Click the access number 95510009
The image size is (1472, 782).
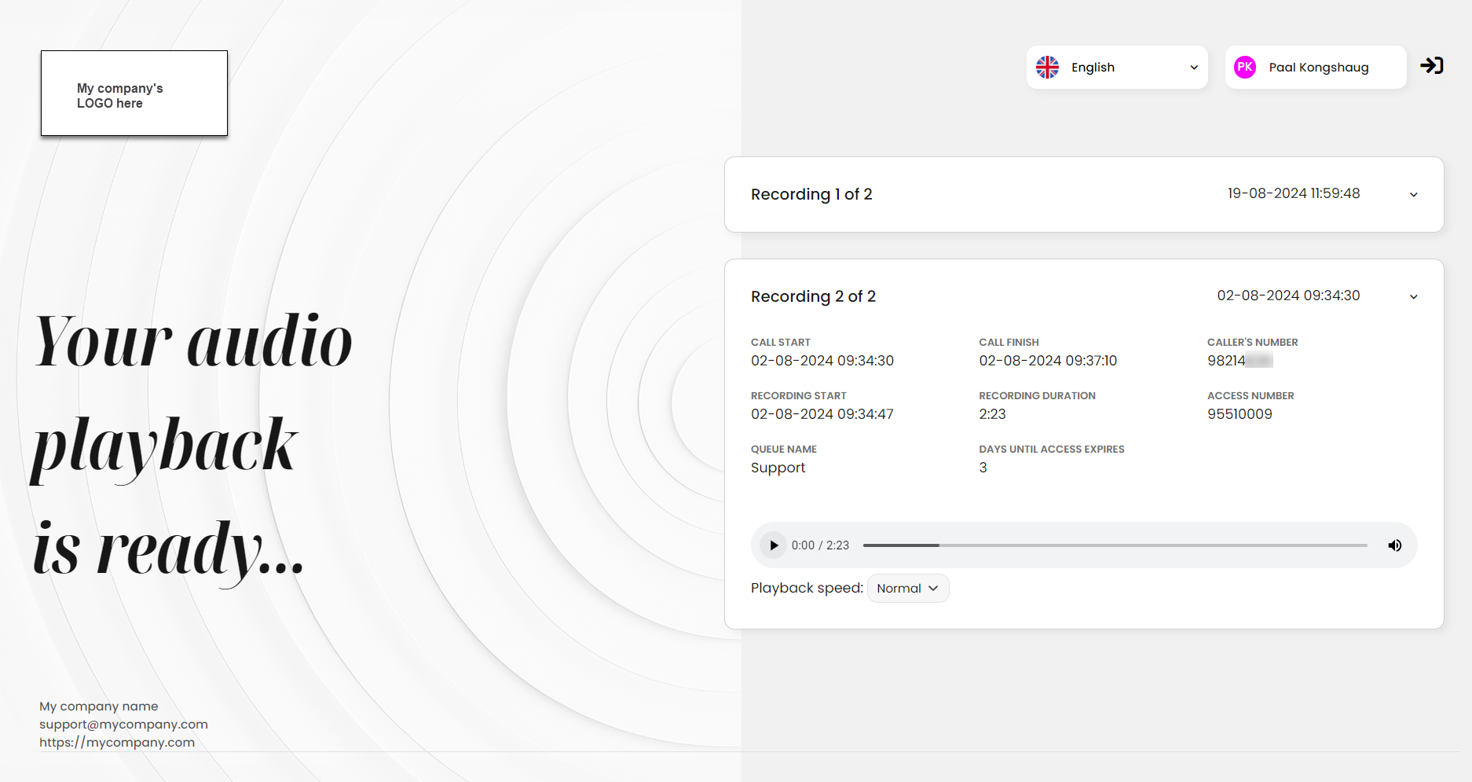pos(1239,414)
